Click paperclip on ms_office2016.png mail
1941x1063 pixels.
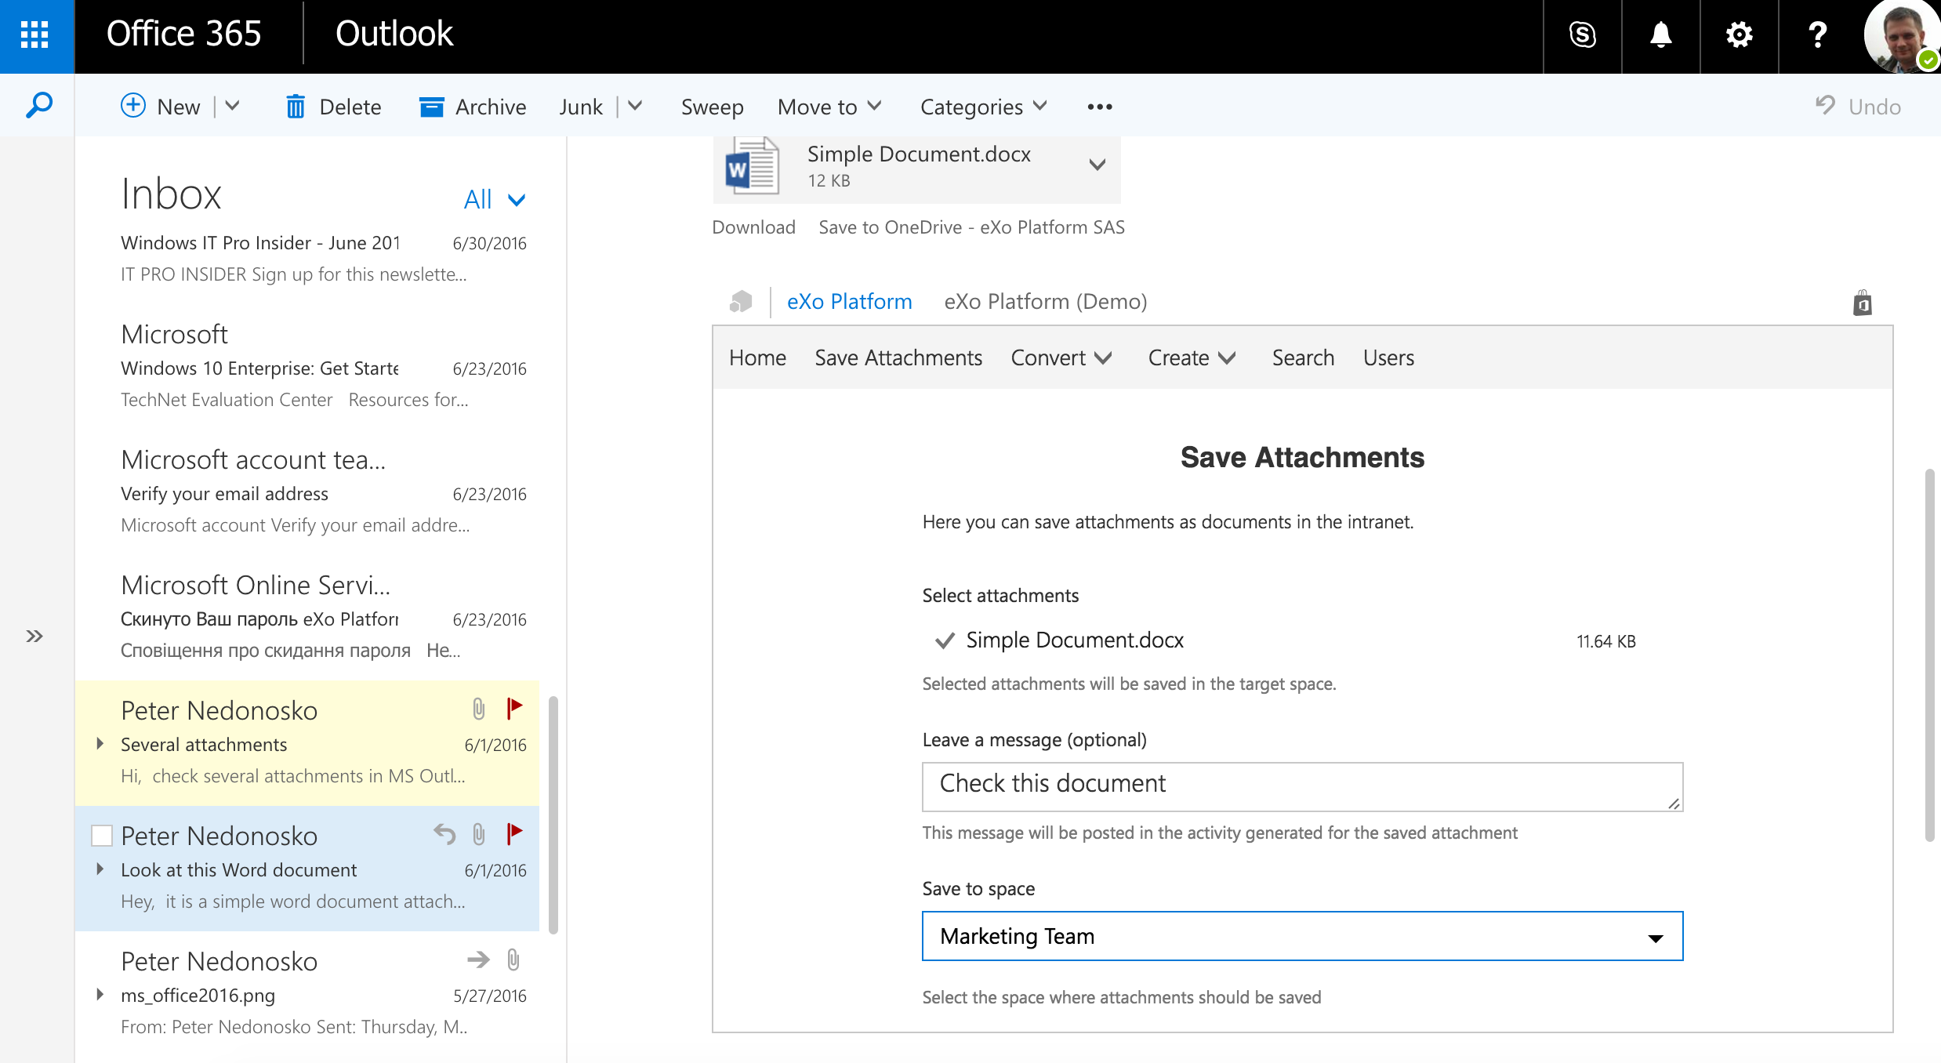click(513, 960)
